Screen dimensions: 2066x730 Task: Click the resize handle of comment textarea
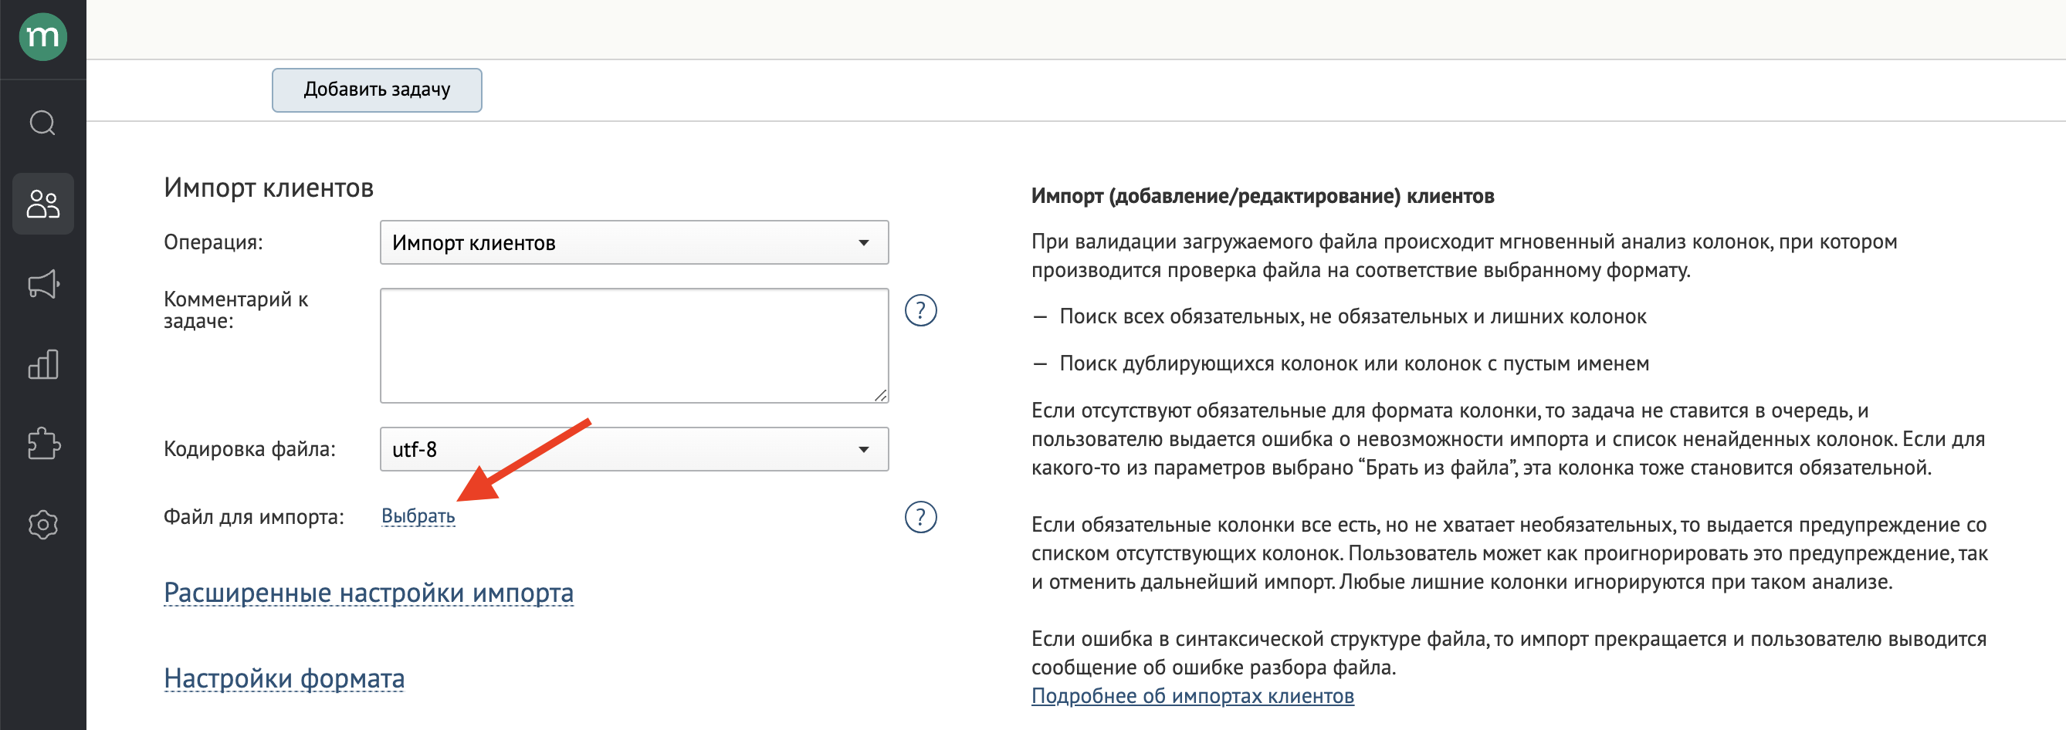coord(881,395)
